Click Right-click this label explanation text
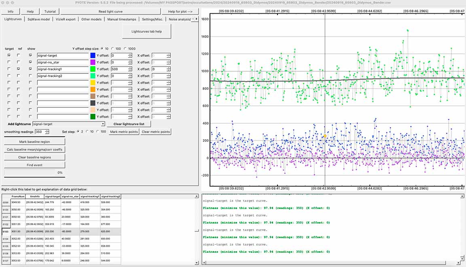Image resolution: width=466 pixels, height=267 pixels. point(44,189)
